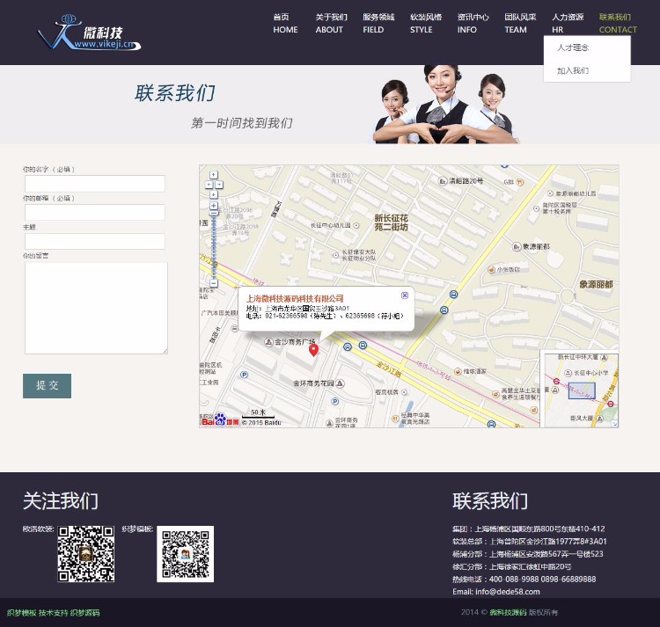Open the 软装风格 STYLE menu
Image resolution: width=660 pixels, height=627 pixels.
(426, 24)
